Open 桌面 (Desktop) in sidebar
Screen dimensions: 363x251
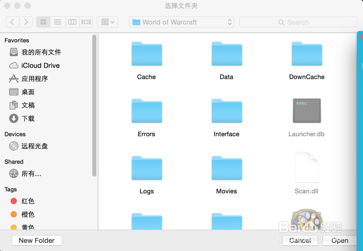(22, 92)
